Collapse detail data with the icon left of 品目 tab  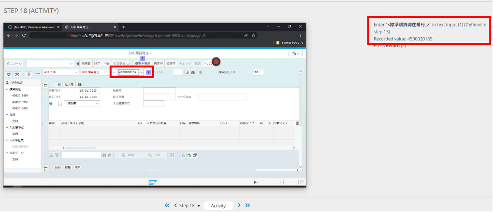[x=45, y=168]
